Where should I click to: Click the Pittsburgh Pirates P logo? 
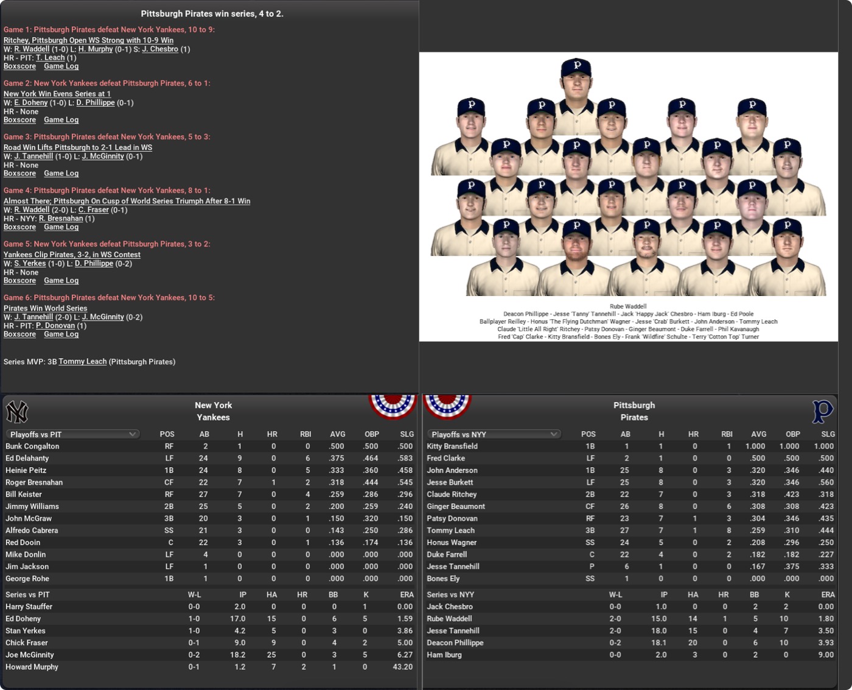[822, 412]
